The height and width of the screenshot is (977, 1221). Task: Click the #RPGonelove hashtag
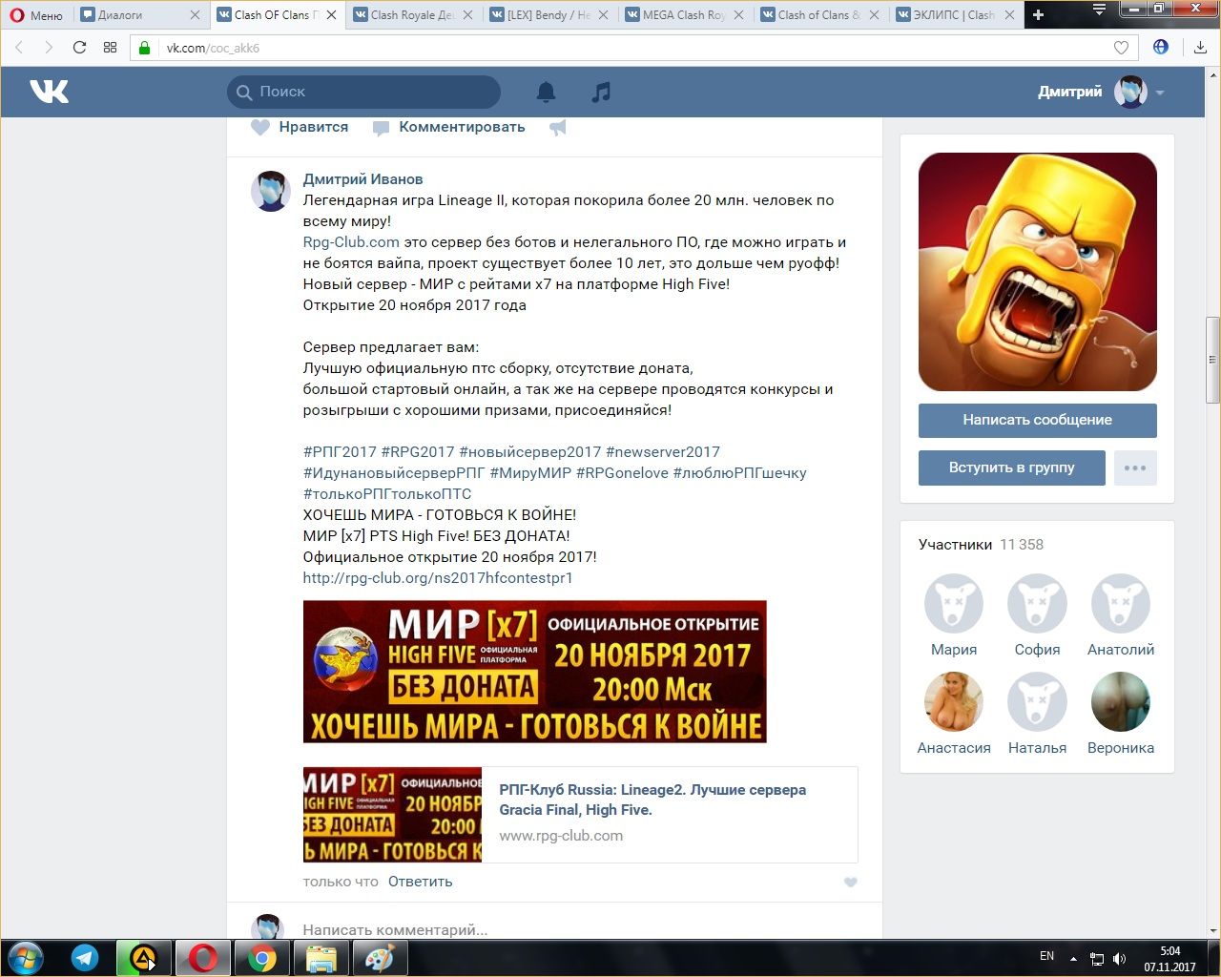[x=622, y=473]
